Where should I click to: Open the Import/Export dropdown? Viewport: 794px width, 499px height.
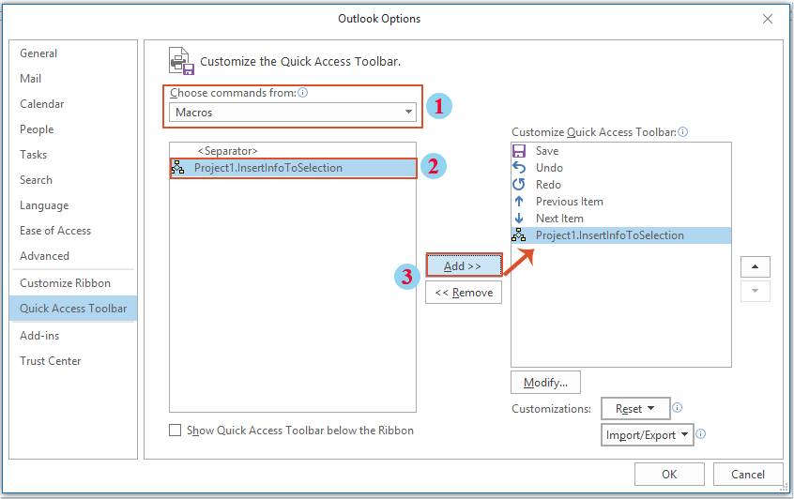tap(648, 434)
